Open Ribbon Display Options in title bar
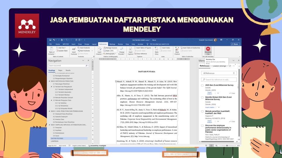The image size is (282, 158). (x=221, y=40)
